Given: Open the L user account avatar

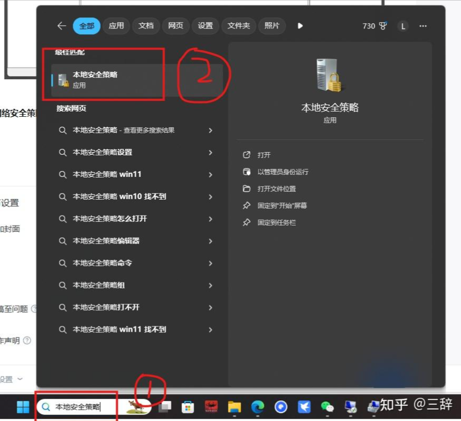Looking at the screenshot, I should tap(403, 26).
